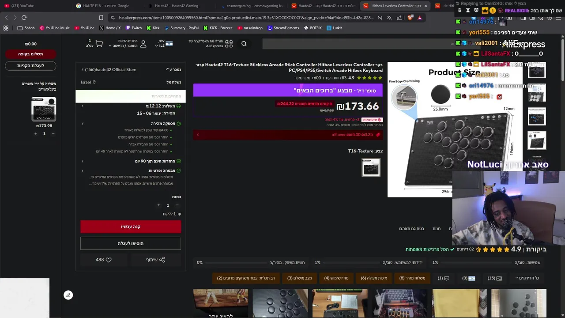Reload the page with the browser refresh icon

(24, 18)
